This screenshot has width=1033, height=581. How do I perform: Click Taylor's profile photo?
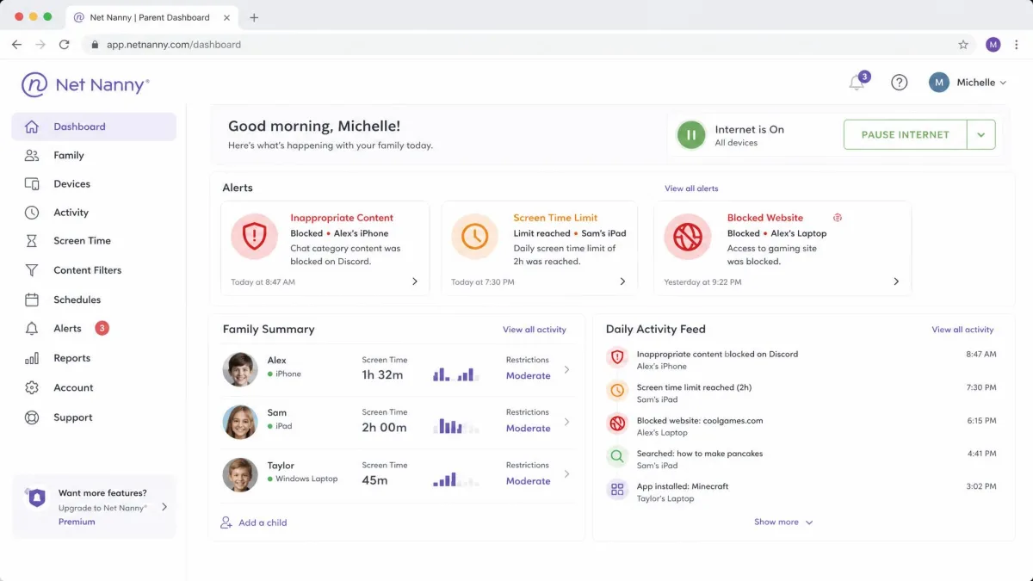click(x=240, y=474)
